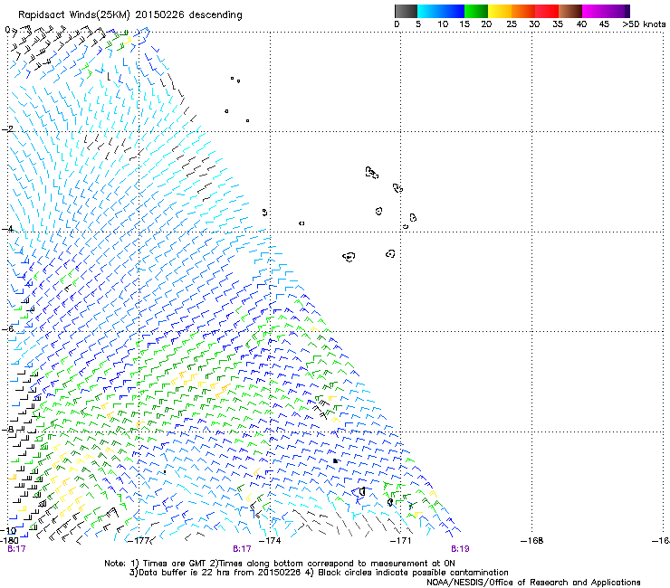The height and width of the screenshot is (588, 670).
Task: Click the '8:19' purple time label
Action: (x=460, y=549)
